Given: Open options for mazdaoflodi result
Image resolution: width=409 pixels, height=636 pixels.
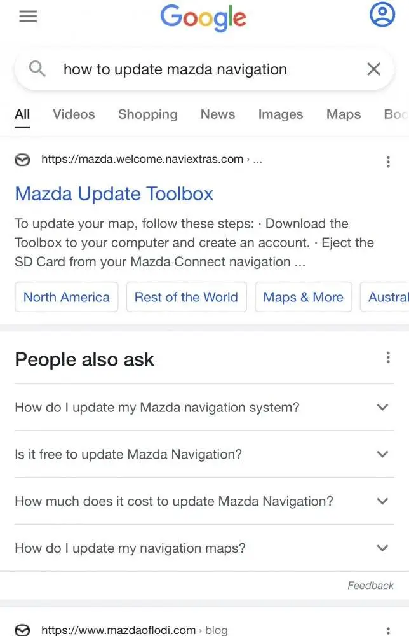Looking at the screenshot, I should (388, 630).
